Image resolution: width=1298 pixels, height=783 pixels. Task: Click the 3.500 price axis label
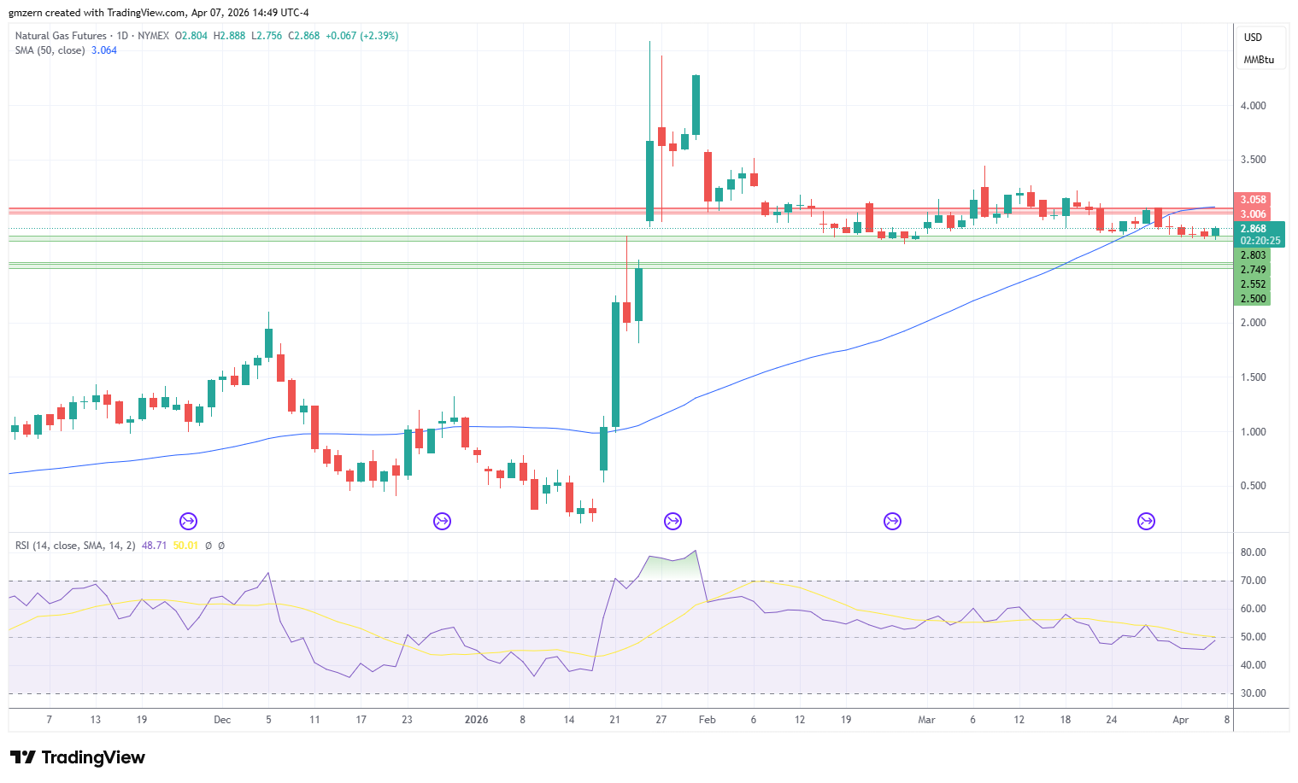[1254, 160]
